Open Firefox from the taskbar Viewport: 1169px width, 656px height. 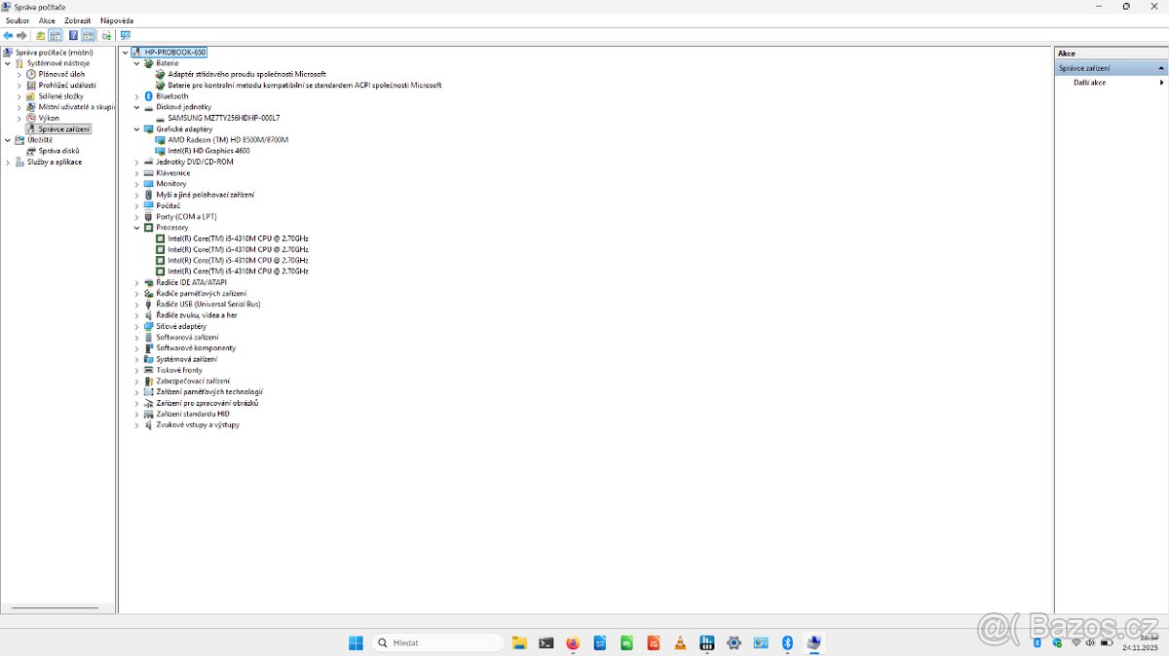pyautogui.click(x=573, y=642)
